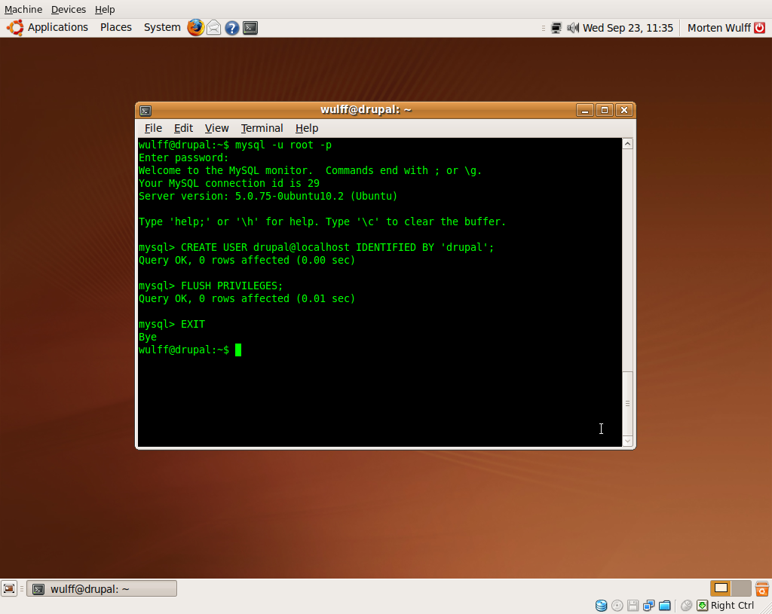Open the Applications menu
This screenshot has height=614, width=772.
coord(57,28)
